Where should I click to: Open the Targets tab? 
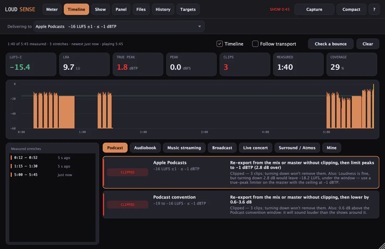coord(188,9)
